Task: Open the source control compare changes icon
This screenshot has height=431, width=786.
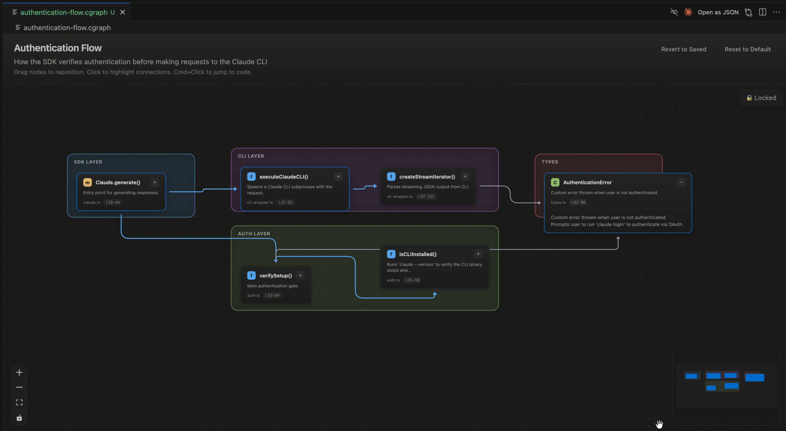Action: pos(748,12)
